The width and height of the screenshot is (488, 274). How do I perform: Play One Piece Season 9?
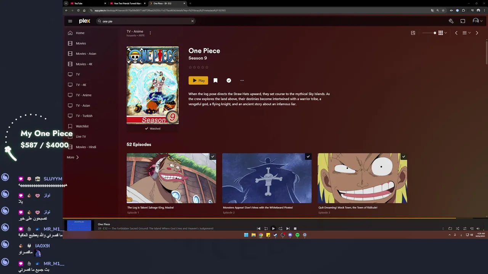[198, 80]
